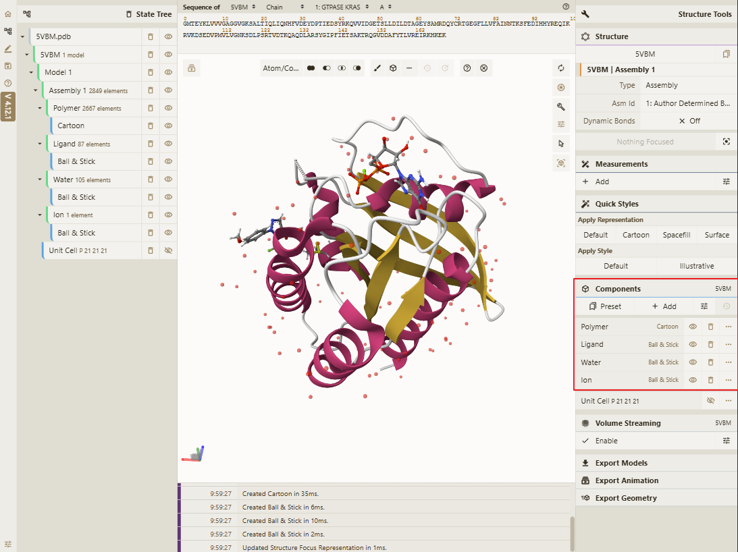Image resolution: width=738 pixels, height=552 pixels.
Task: Open the Chain dropdown in sequence bar
Action: pos(285,7)
